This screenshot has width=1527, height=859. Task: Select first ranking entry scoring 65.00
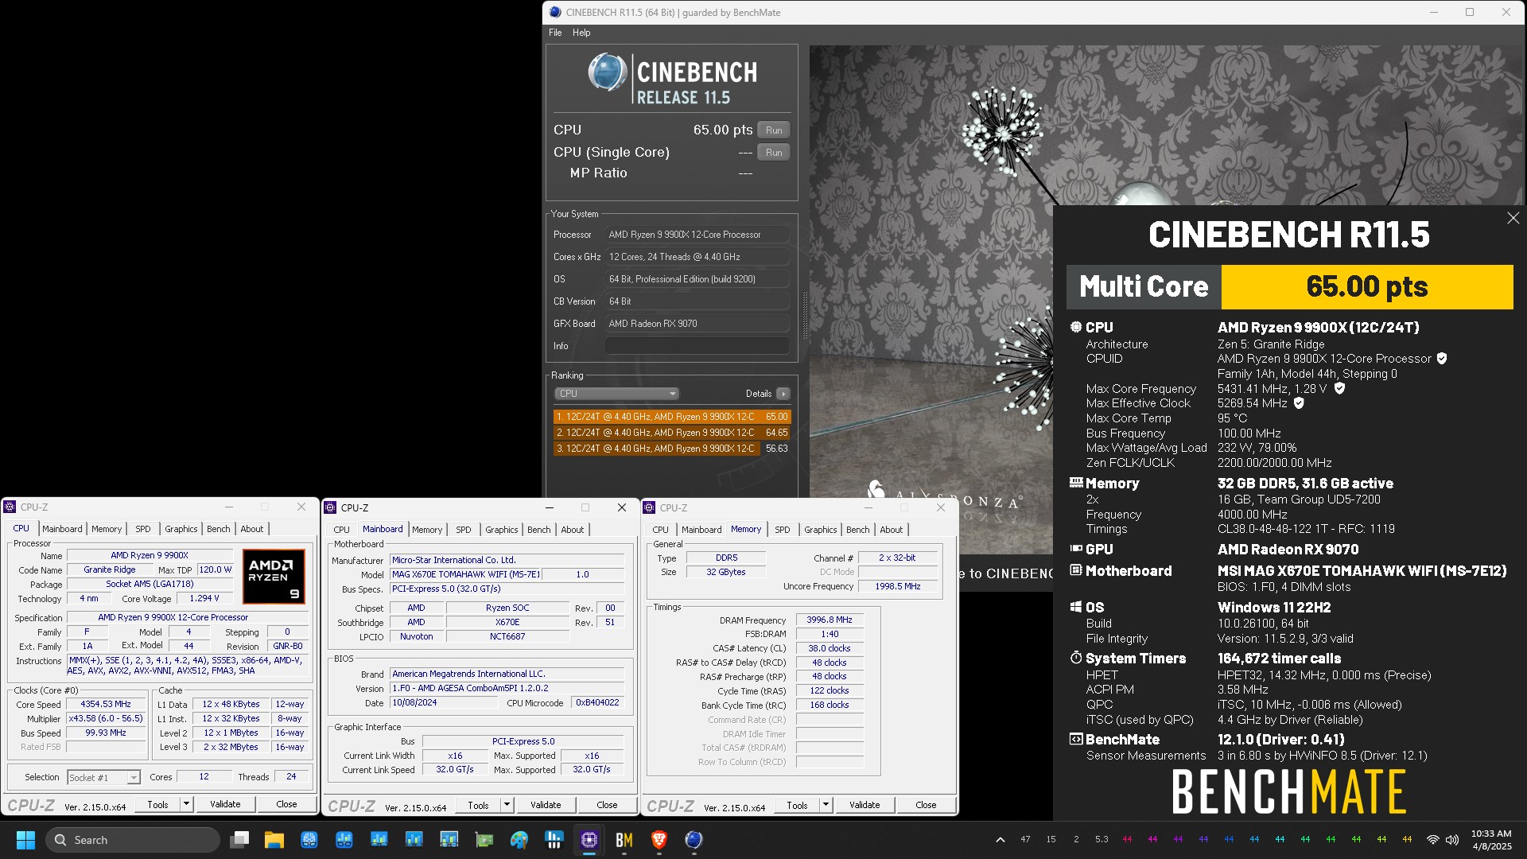coord(672,417)
